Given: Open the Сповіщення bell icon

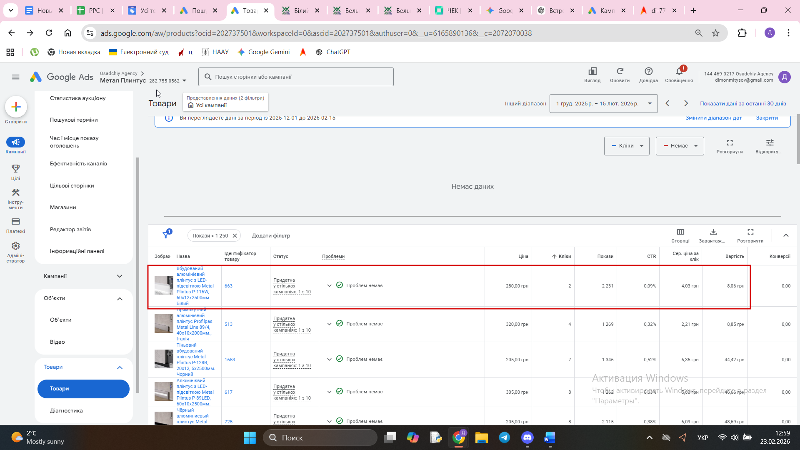Looking at the screenshot, I should coord(679,71).
